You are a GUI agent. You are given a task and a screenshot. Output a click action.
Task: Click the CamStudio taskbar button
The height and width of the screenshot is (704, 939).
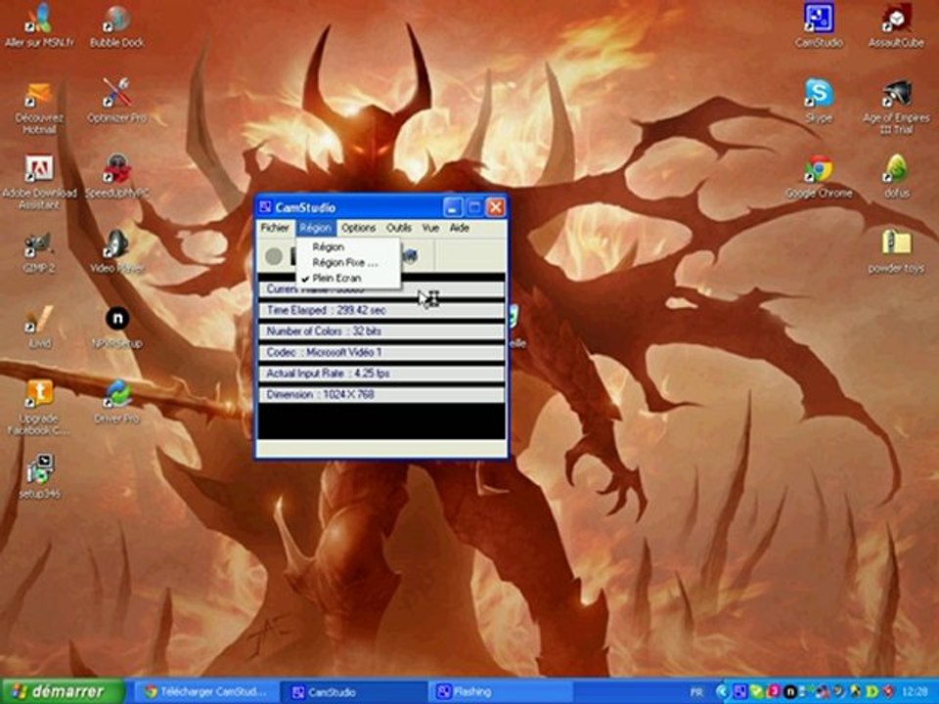click(x=353, y=692)
